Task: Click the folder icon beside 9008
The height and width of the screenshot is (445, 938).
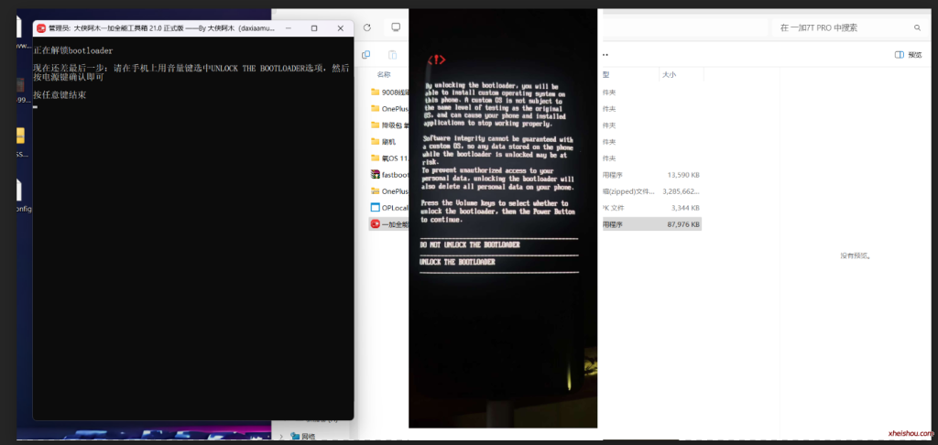Action: [x=375, y=92]
